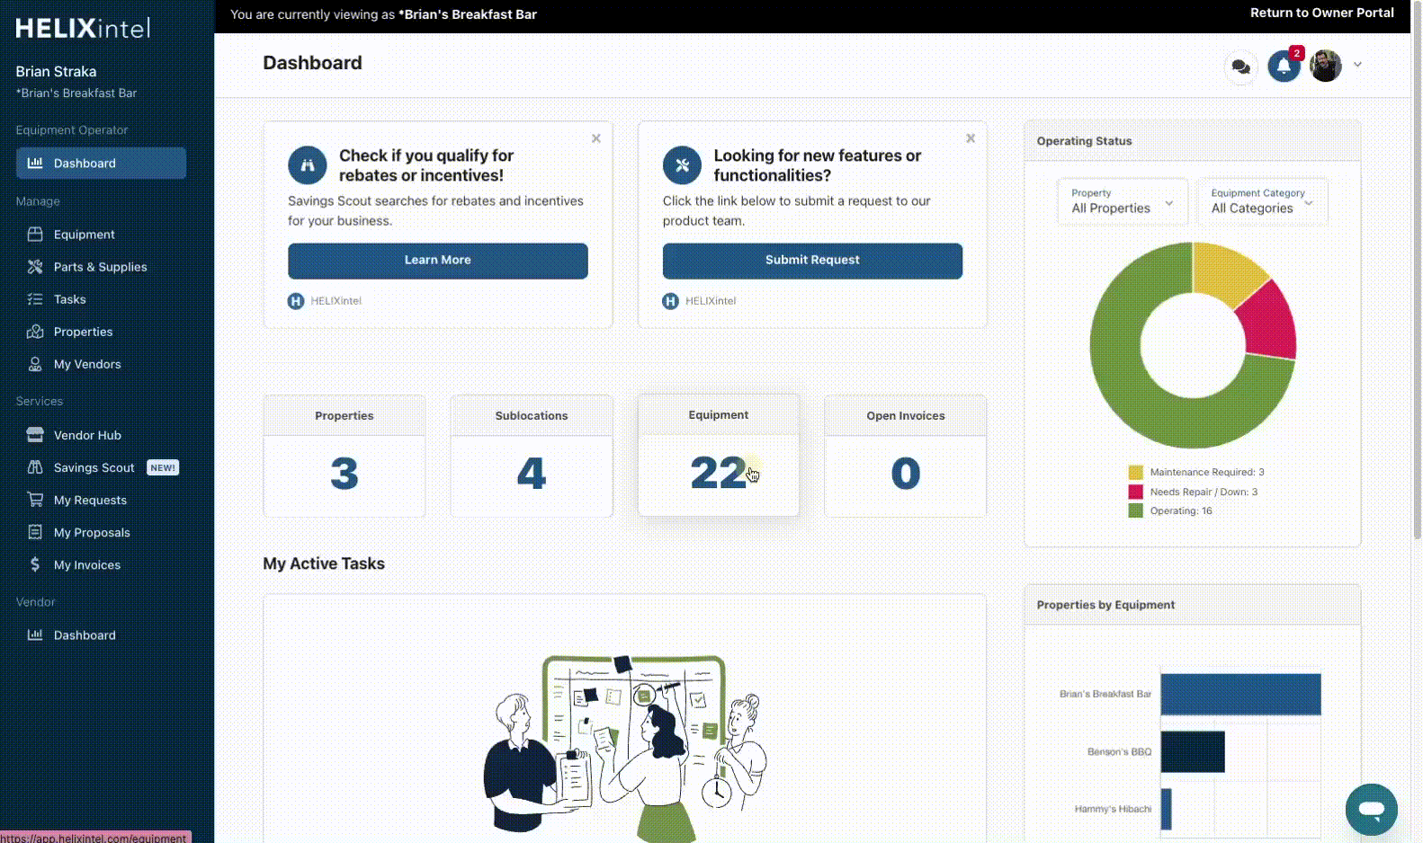Click the My Invoices dollar icon

coord(35,564)
